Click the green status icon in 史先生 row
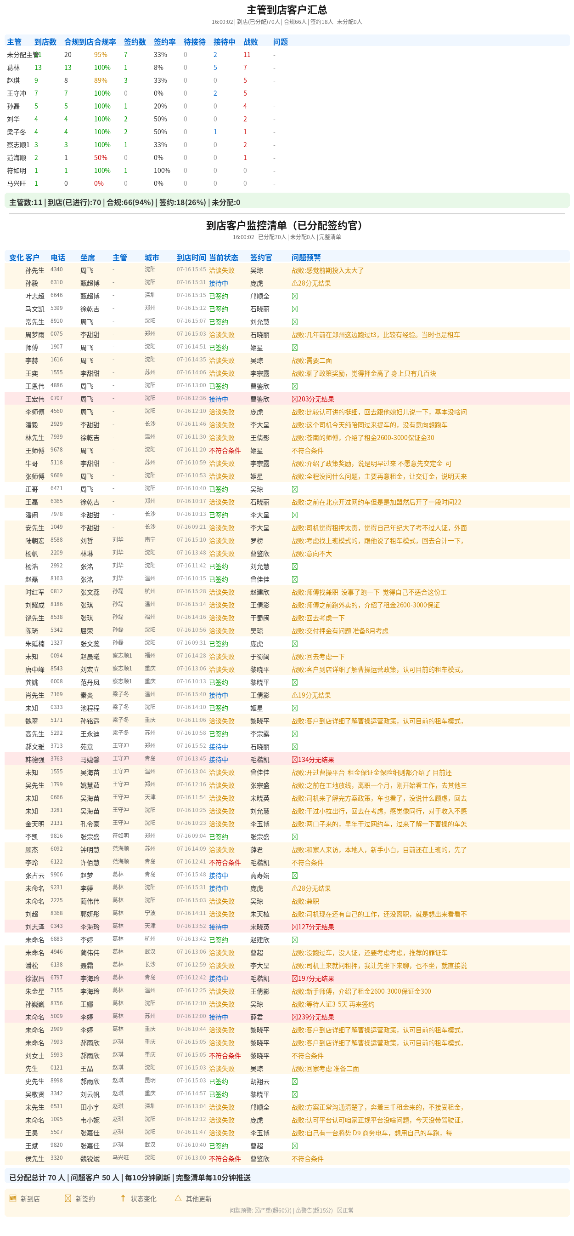The width and height of the screenshot is (574, 1236). 295,1081
